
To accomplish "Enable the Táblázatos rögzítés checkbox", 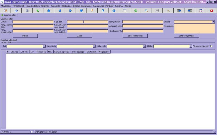I will point(211,46).
